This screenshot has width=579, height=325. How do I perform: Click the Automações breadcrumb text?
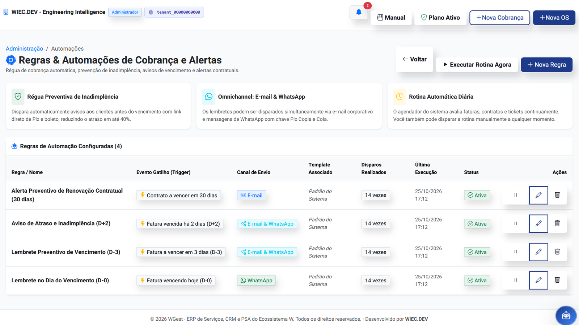(67, 48)
